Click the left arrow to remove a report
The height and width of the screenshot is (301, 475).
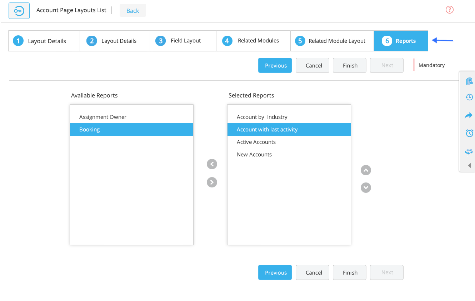click(x=212, y=164)
